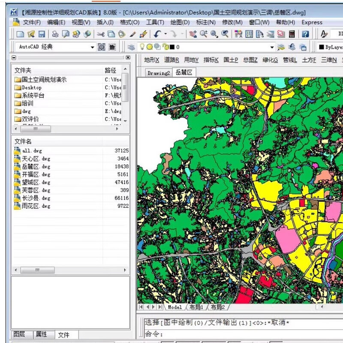Image resolution: width=343 pixels, height=343 pixels.
Task: Save the current drawing
Action: (x=41, y=33)
